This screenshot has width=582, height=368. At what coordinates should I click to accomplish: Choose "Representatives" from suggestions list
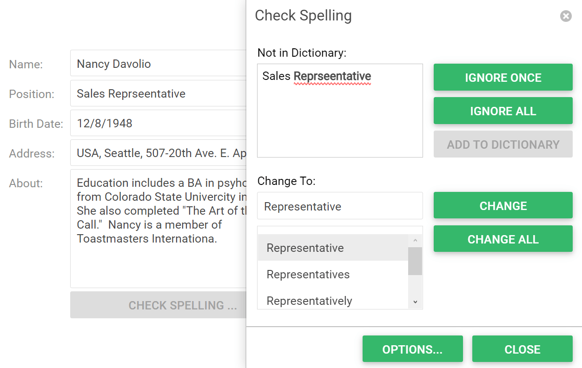[308, 274]
